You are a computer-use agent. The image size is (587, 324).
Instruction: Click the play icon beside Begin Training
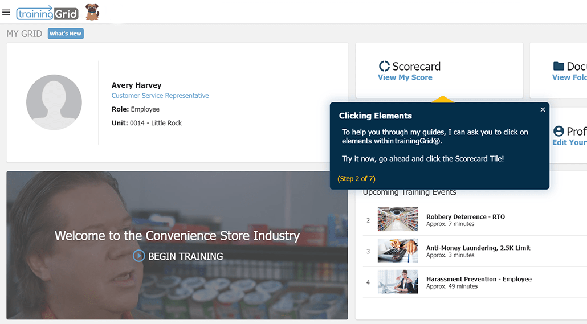point(138,256)
